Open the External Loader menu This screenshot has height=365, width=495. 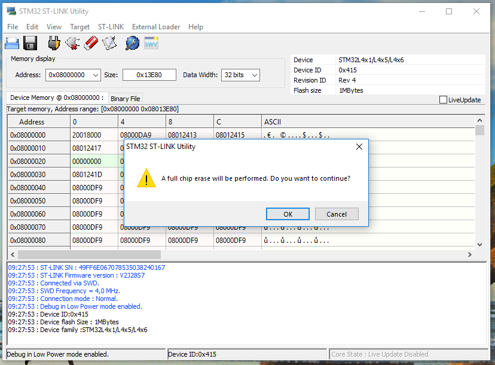pyautogui.click(x=156, y=27)
